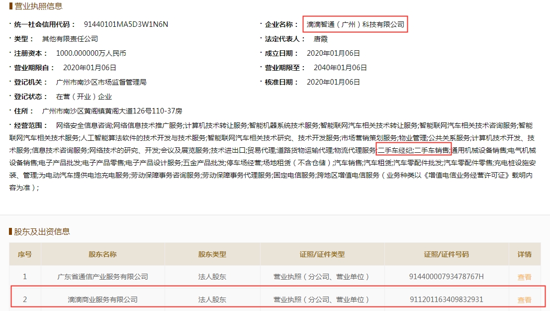Select shareholder name 广东省通信产业服务有限公司
This screenshot has width=550, height=311.
(102, 277)
